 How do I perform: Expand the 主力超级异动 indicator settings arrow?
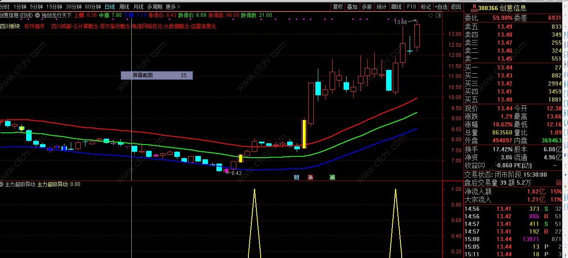coord(2,184)
